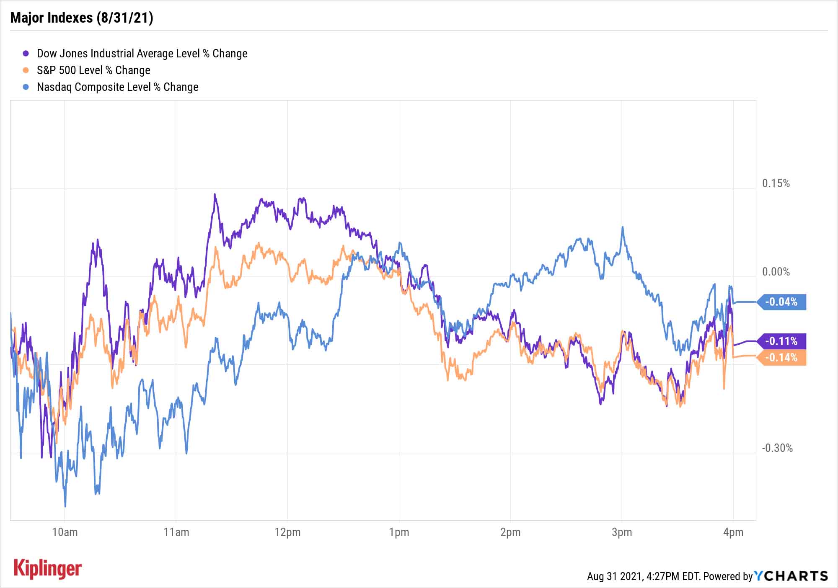Click the 0.15% y-axis label
This screenshot has height=588, width=838.
[776, 183]
